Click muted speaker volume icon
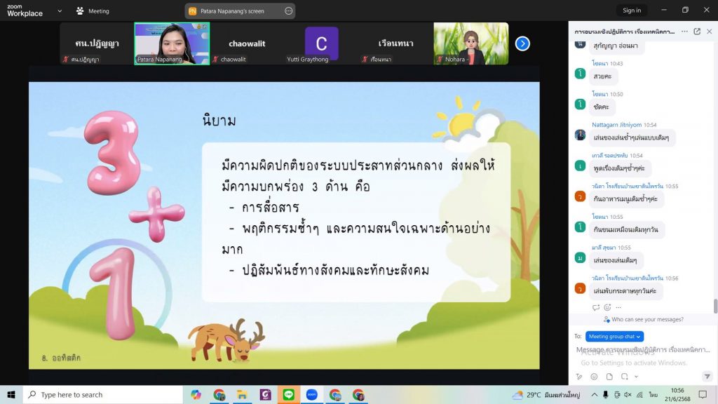718x404 pixels. click(x=628, y=394)
